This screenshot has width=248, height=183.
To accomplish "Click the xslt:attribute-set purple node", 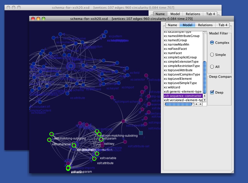I will (125, 142).
